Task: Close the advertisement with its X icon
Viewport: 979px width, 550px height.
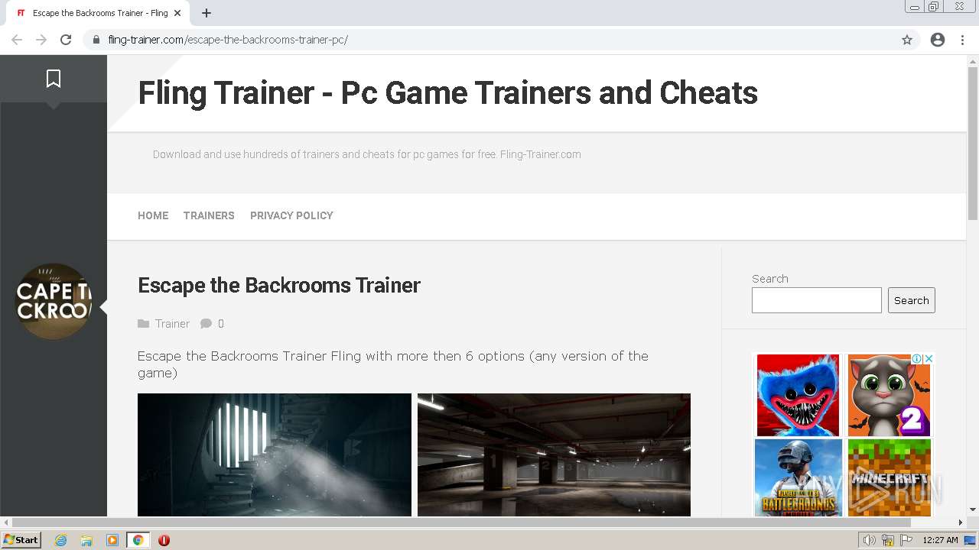Action: [x=929, y=358]
